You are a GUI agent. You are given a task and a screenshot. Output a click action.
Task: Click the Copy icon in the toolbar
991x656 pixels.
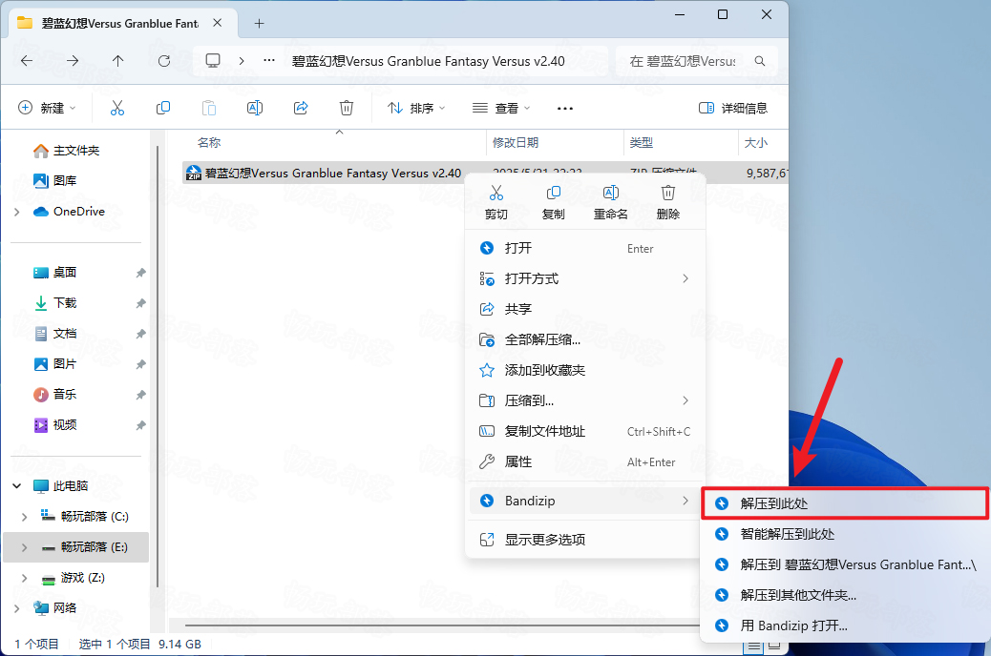pyautogui.click(x=163, y=108)
